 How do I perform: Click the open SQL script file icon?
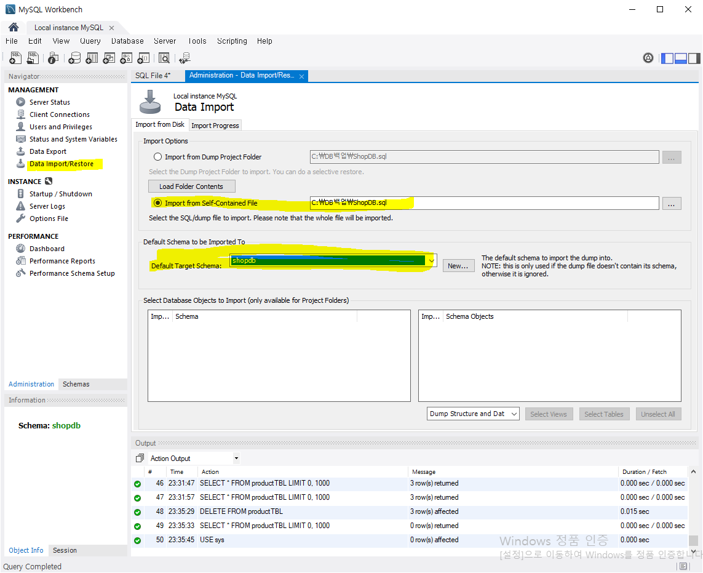[33, 58]
